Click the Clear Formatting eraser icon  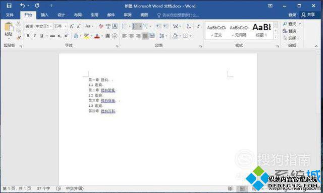(101, 26)
